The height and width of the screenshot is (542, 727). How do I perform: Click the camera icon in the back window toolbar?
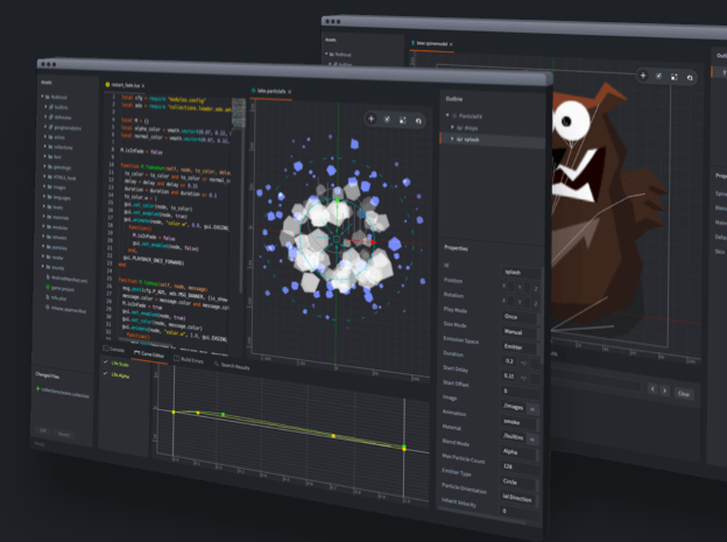690,78
